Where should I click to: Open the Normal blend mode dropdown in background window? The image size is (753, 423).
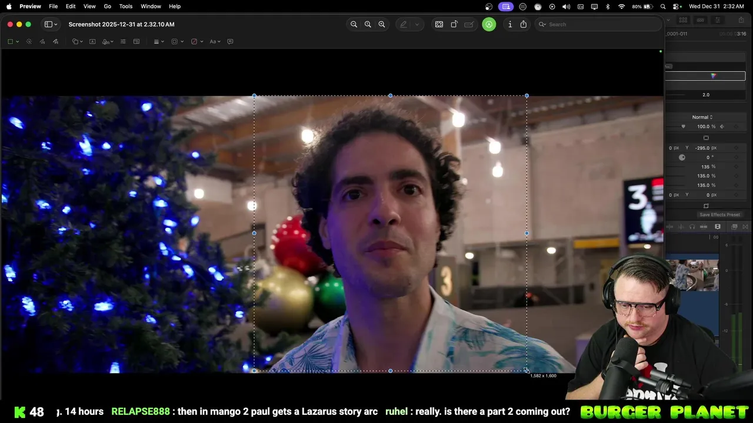[x=702, y=117]
